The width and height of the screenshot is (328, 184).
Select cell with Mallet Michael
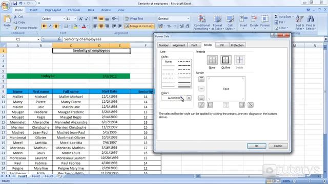pyautogui.click(x=71, y=97)
